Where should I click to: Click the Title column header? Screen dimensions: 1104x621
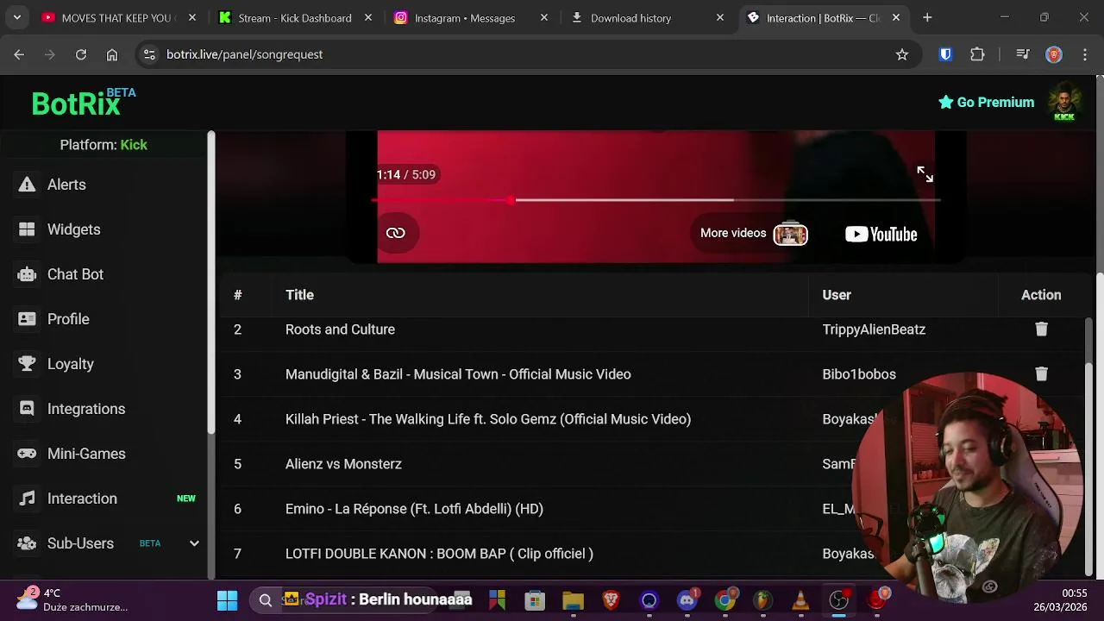click(299, 295)
